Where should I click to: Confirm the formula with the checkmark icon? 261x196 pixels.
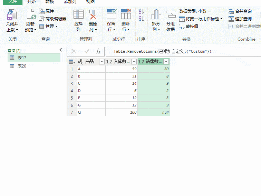point(87,51)
